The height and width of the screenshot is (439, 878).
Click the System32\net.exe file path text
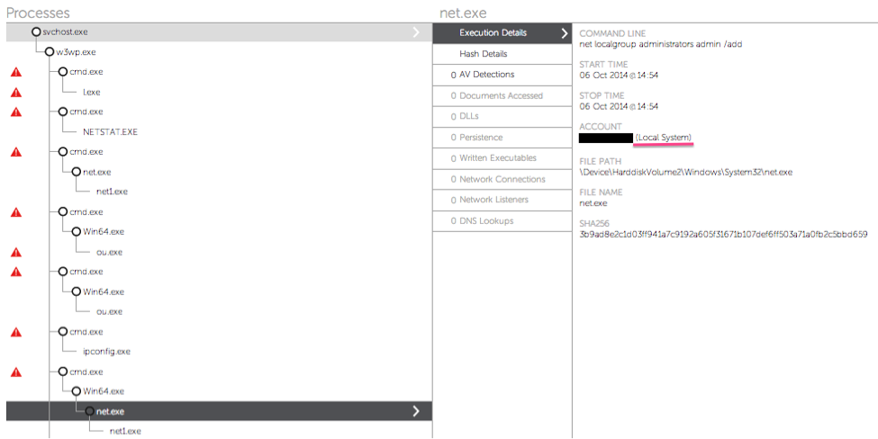(x=686, y=172)
